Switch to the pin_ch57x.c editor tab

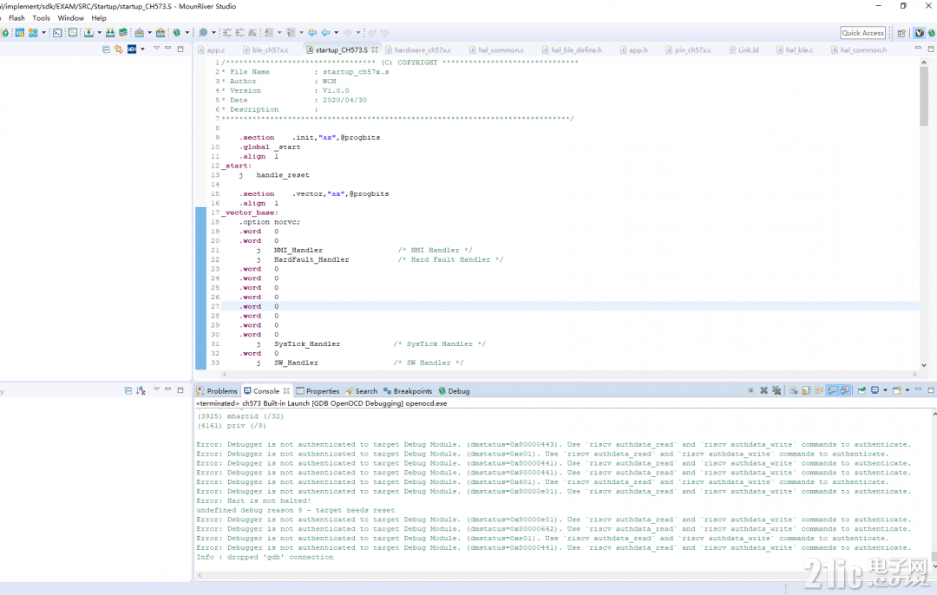(688, 50)
